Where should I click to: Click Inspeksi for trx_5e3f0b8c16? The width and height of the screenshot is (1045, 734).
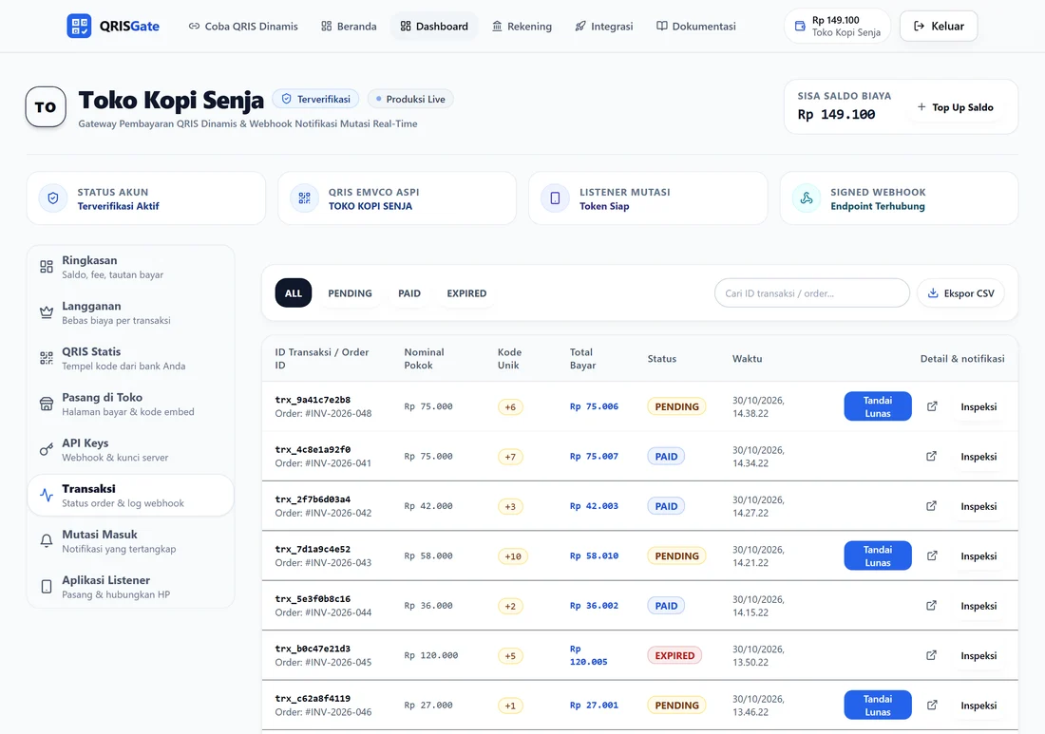[978, 606]
